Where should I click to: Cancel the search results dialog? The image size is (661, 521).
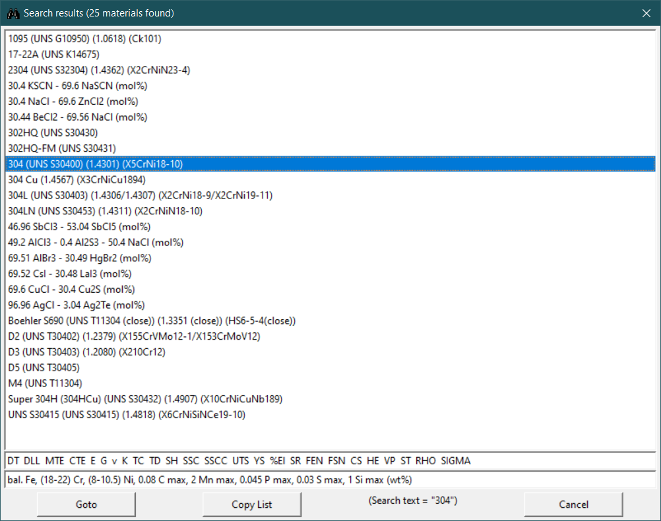click(573, 505)
